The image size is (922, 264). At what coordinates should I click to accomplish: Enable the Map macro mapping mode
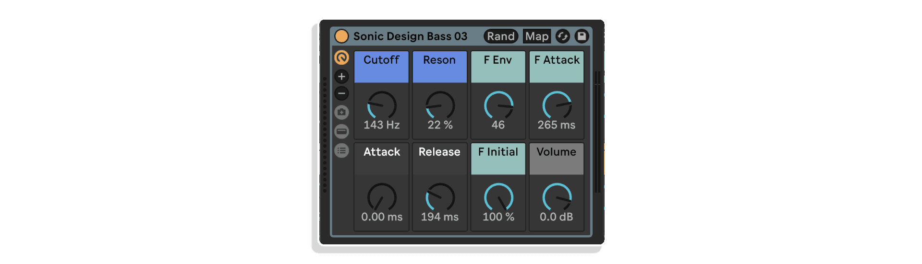pyautogui.click(x=537, y=36)
